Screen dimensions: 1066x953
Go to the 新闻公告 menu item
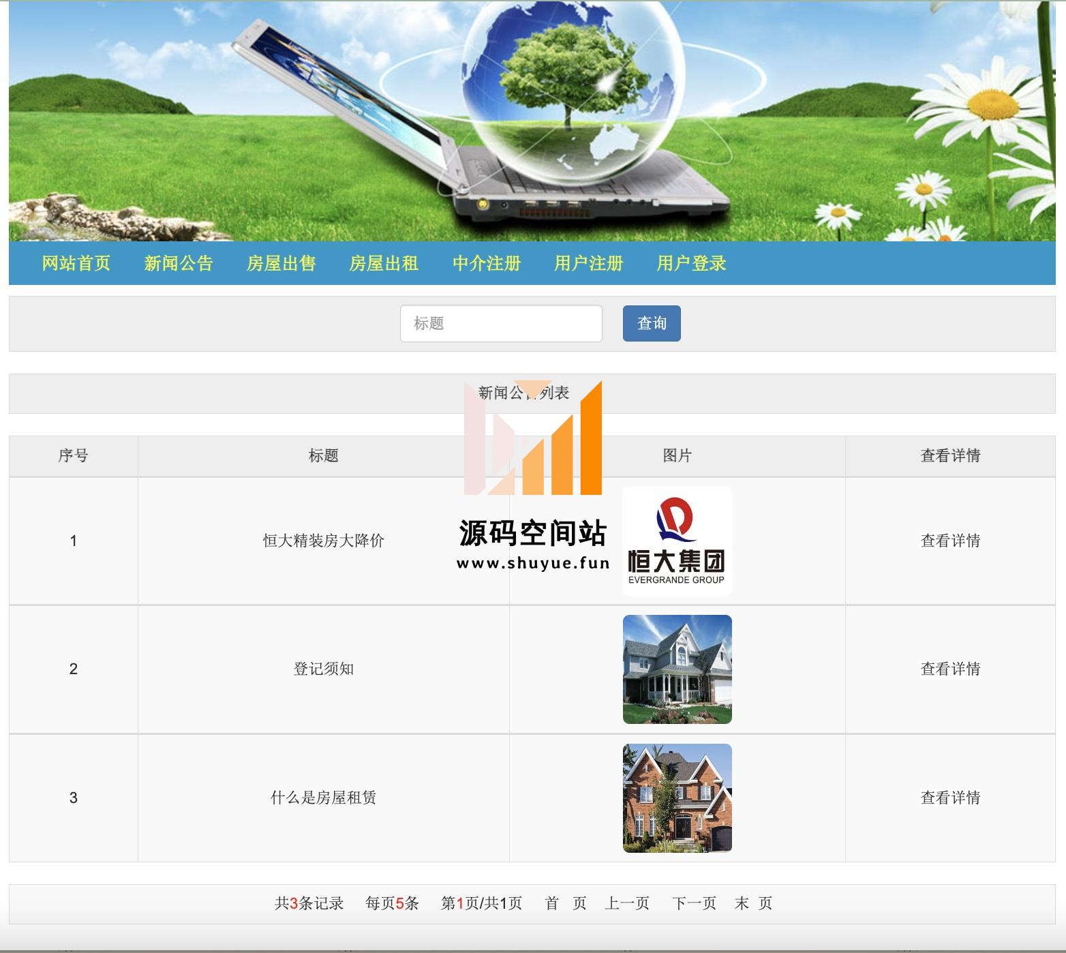[179, 263]
